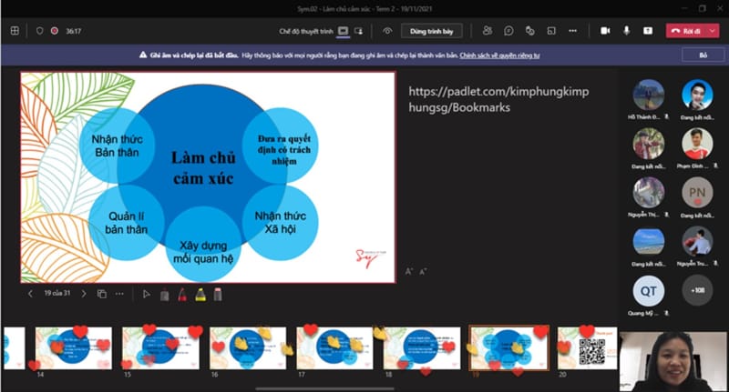Image resolution: width=729 pixels, height=392 pixels.
Task: Click the "Dừng trình bày" stop presenting button
Action: coord(432,31)
